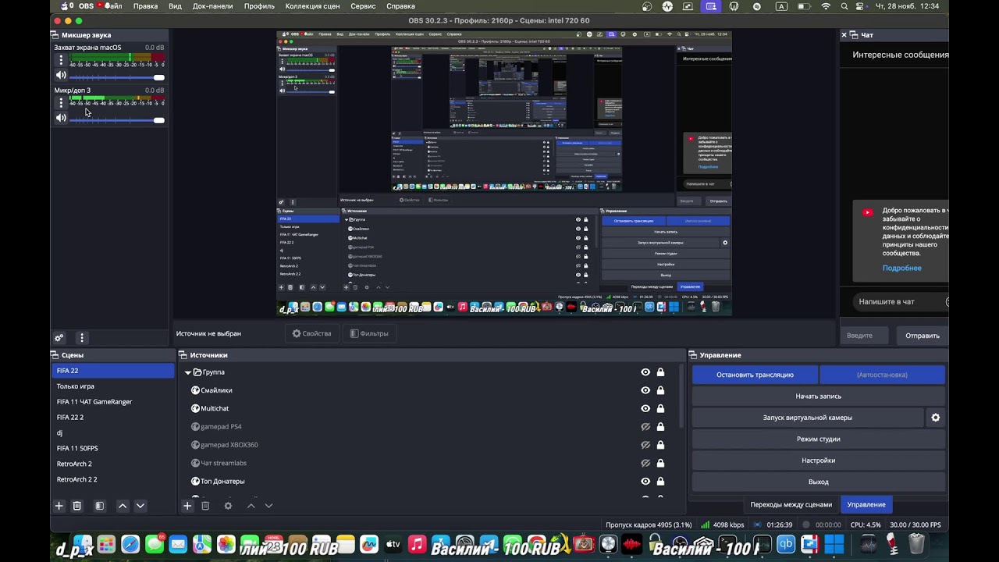Select the Только игра scene
The image size is (999, 562).
(113, 386)
